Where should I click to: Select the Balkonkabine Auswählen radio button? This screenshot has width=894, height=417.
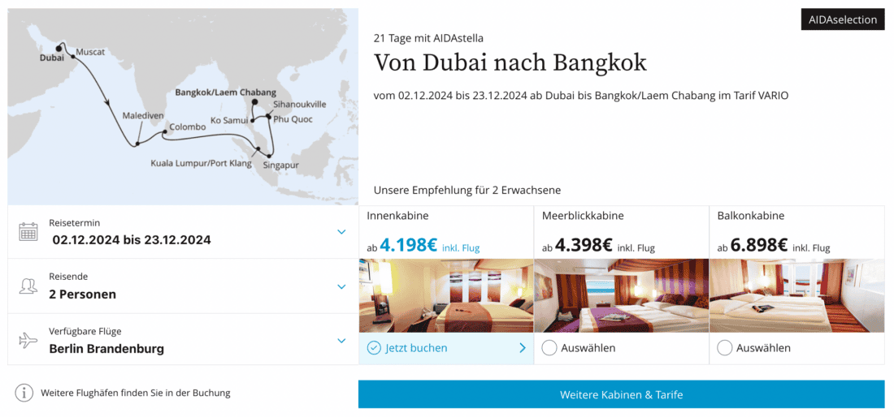point(725,348)
